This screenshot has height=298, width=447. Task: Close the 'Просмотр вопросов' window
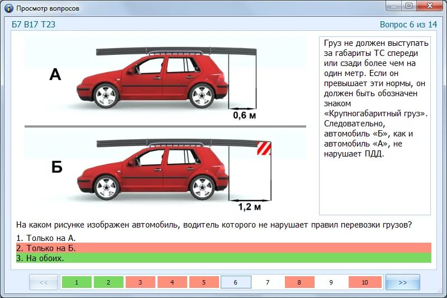(430, 6)
